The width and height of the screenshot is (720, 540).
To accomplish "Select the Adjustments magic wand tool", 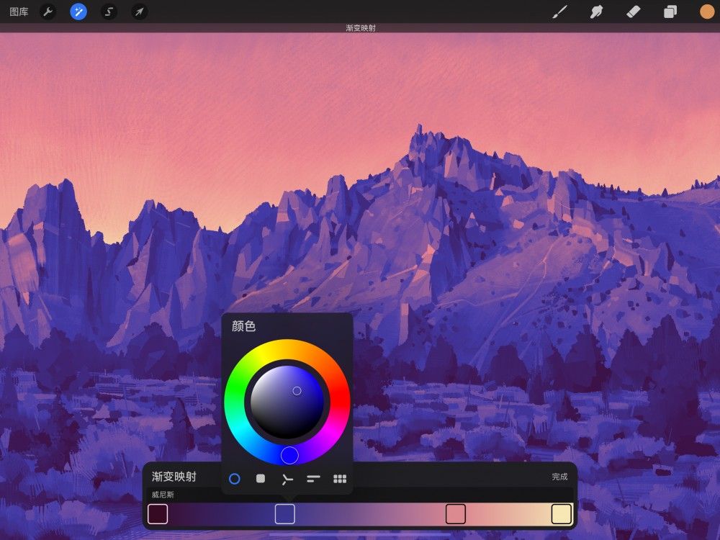I will click(79, 11).
